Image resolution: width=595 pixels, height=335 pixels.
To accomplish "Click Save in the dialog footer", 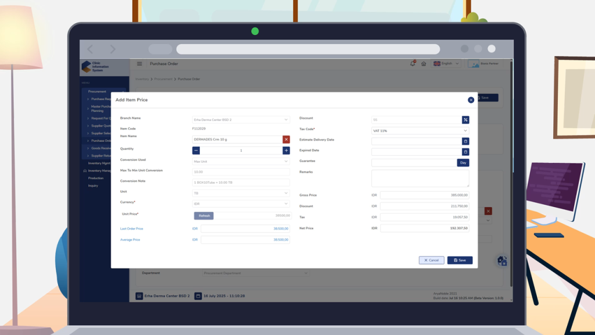I will coord(460,260).
